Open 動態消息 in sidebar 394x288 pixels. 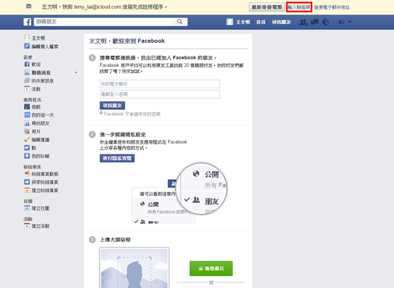(37, 72)
